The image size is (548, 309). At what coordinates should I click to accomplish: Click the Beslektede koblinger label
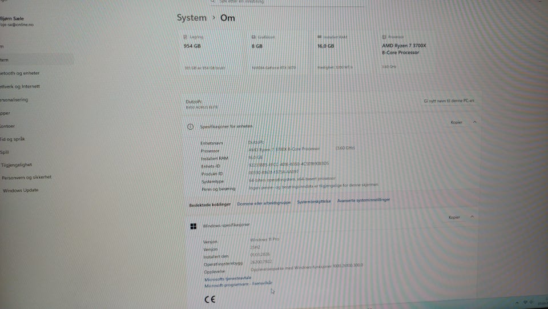point(209,205)
